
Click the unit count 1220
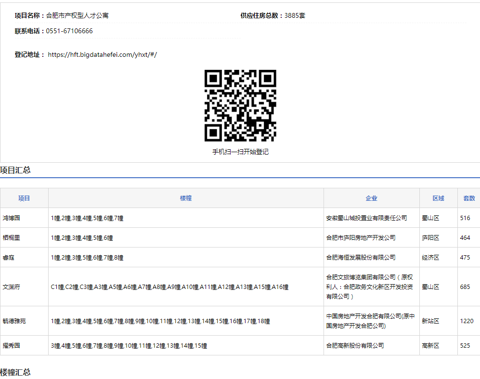point(467,321)
